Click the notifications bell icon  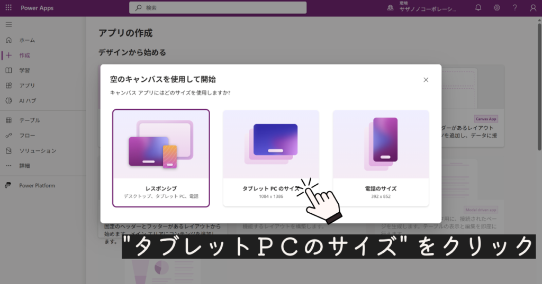[x=478, y=8]
